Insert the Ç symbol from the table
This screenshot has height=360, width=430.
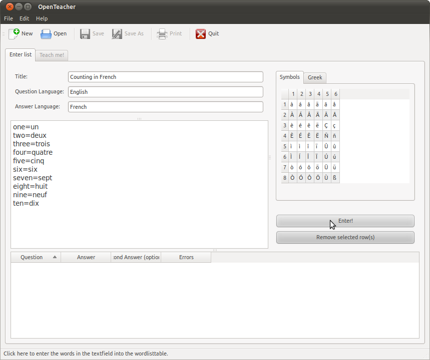pos(326,125)
